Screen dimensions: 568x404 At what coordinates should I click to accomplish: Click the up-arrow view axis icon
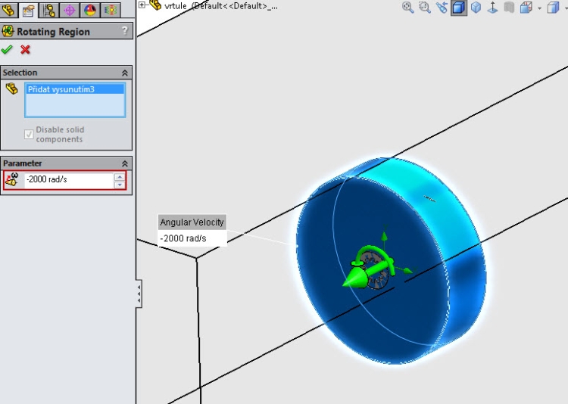pyautogui.click(x=493, y=8)
